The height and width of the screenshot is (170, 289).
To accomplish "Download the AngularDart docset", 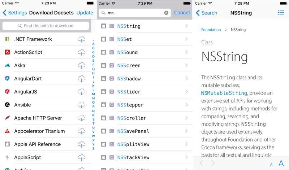I will click(82, 79).
